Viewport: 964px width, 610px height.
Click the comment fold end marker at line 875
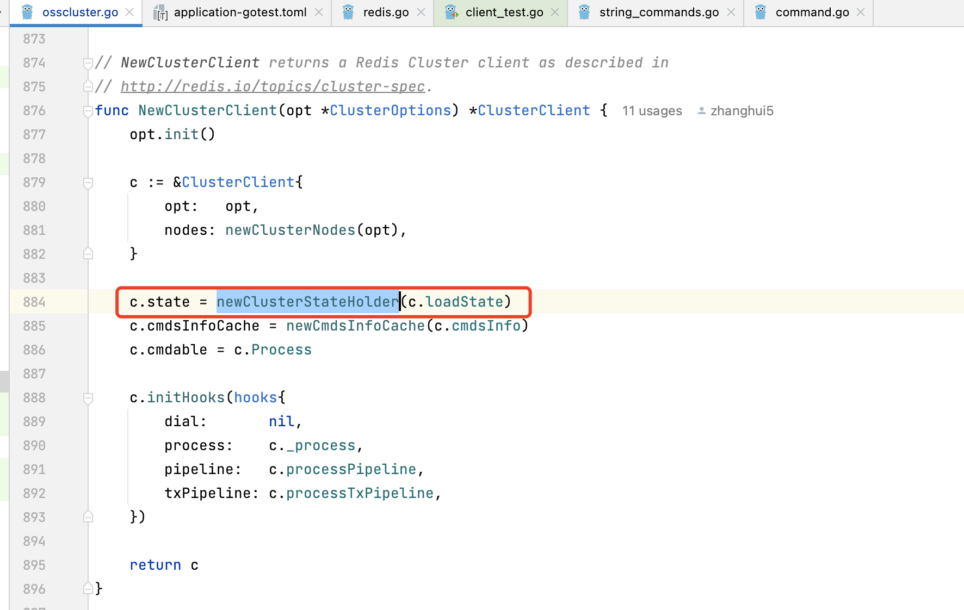click(88, 86)
